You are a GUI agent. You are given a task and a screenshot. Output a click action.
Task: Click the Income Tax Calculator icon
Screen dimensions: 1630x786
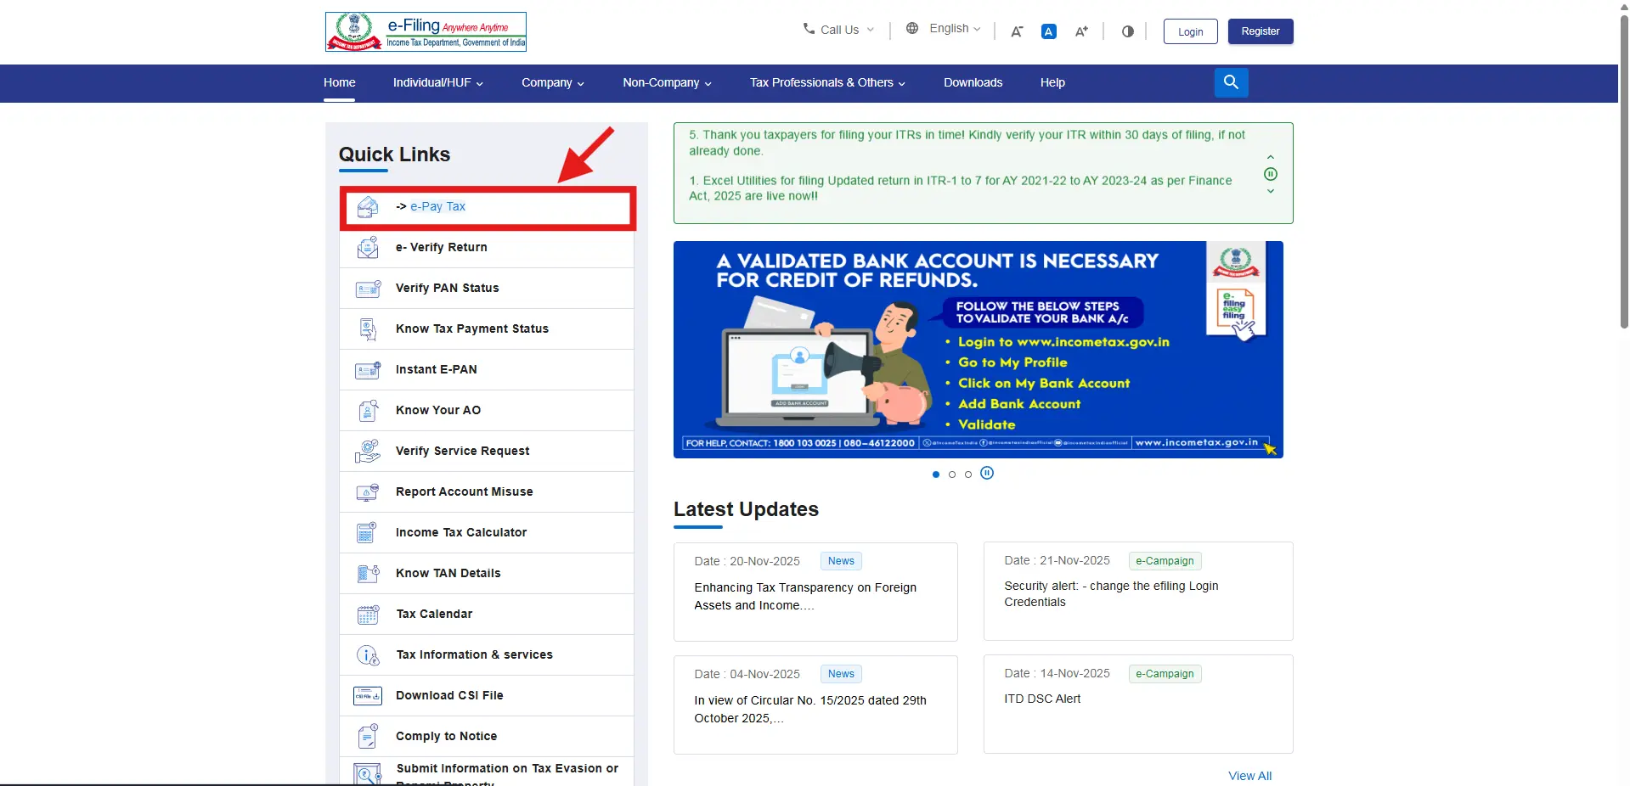pyautogui.click(x=367, y=533)
